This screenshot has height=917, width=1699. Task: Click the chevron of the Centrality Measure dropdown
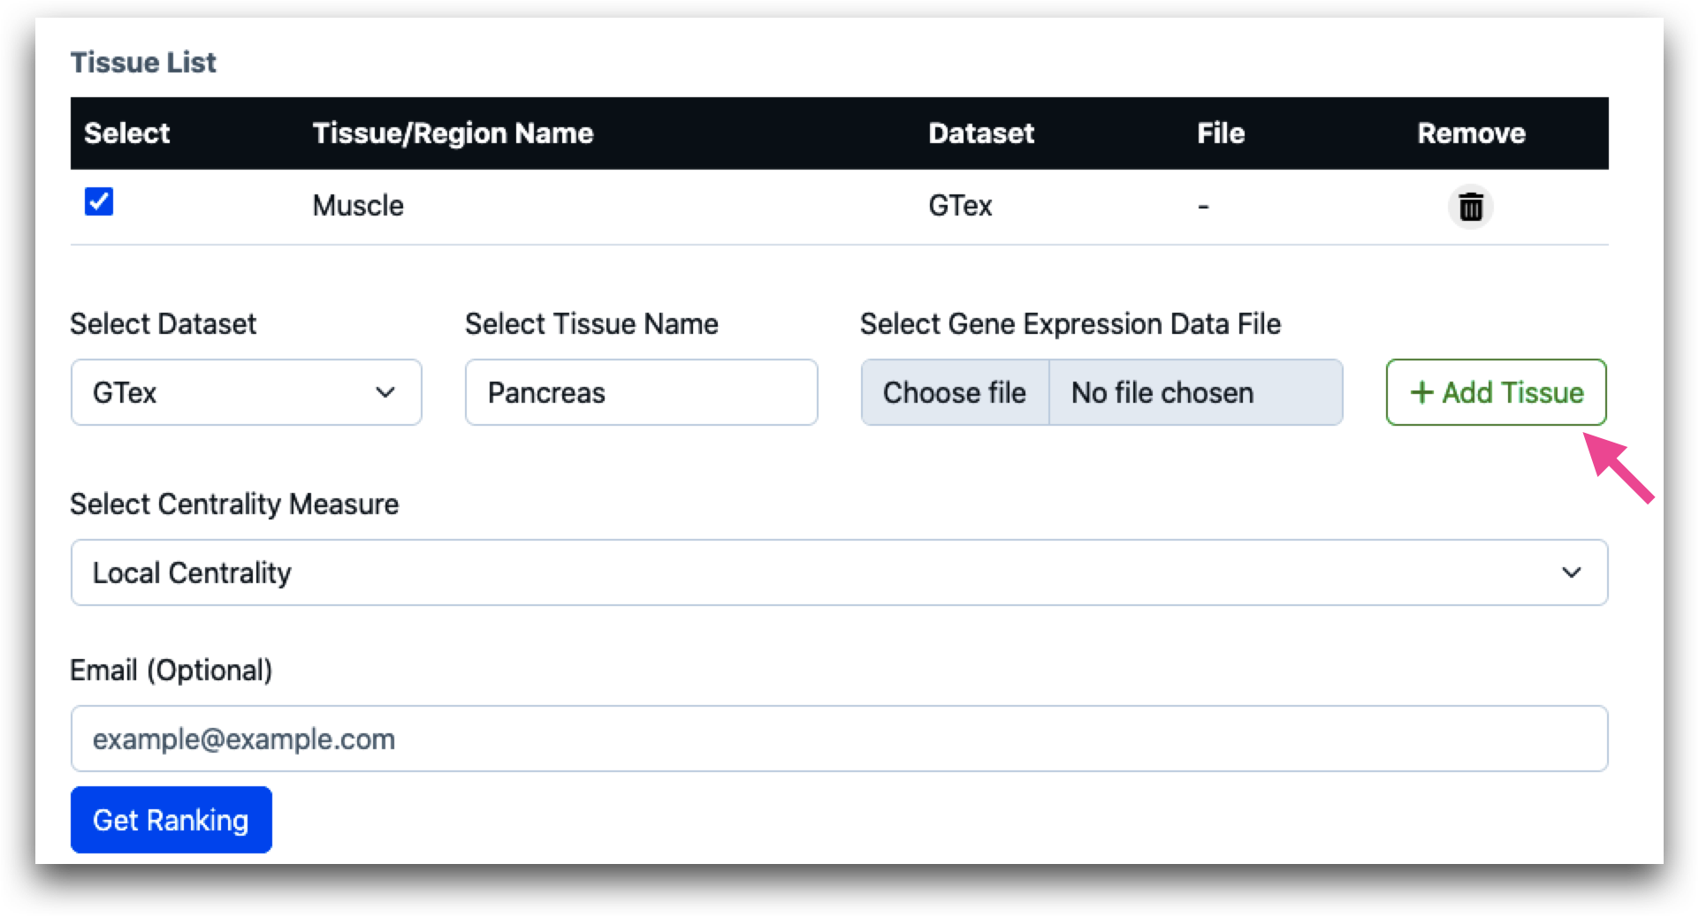[1572, 572]
